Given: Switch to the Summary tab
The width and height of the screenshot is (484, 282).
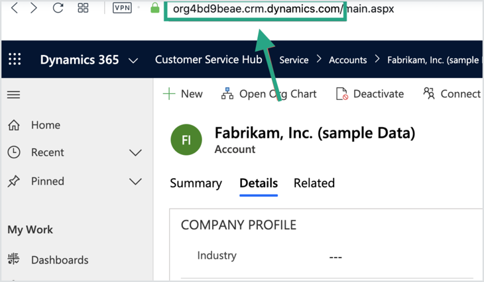Looking at the screenshot, I should tap(196, 183).
